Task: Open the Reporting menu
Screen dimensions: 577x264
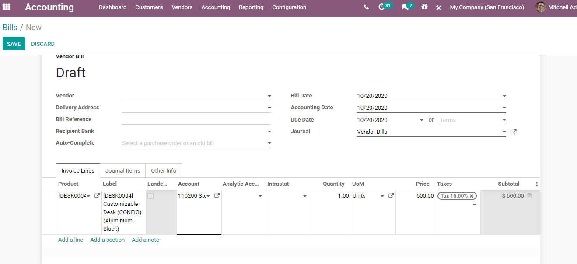Action: coord(251,7)
